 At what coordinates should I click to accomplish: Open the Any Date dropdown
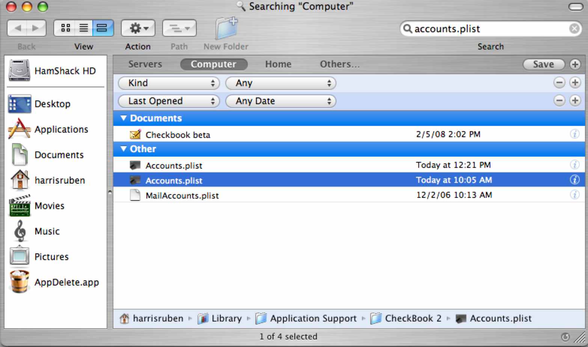pos(280,101)
